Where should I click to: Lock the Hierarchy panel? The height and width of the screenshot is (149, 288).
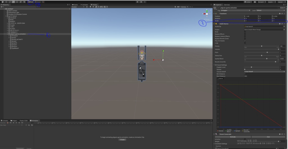pyautogui.click(x=68, y=5)
